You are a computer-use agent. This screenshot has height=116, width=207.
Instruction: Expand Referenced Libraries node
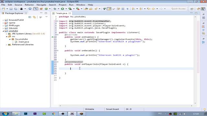click(6, 45)
